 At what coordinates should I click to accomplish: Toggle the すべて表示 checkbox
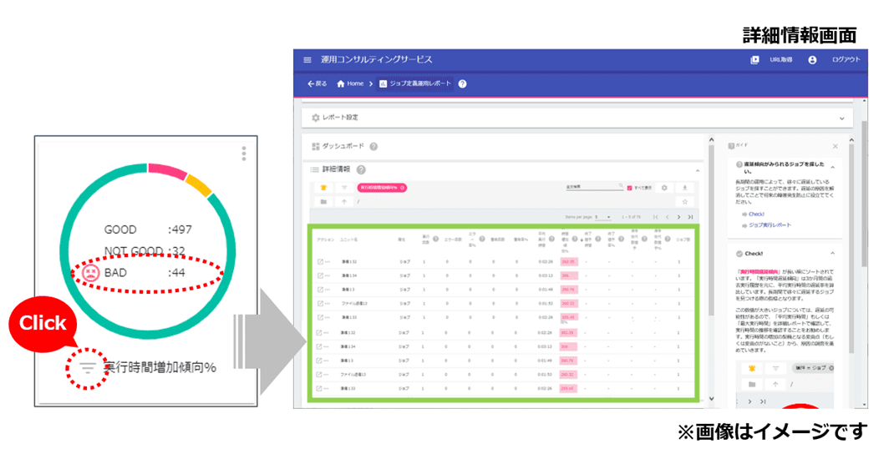(630, 188)
